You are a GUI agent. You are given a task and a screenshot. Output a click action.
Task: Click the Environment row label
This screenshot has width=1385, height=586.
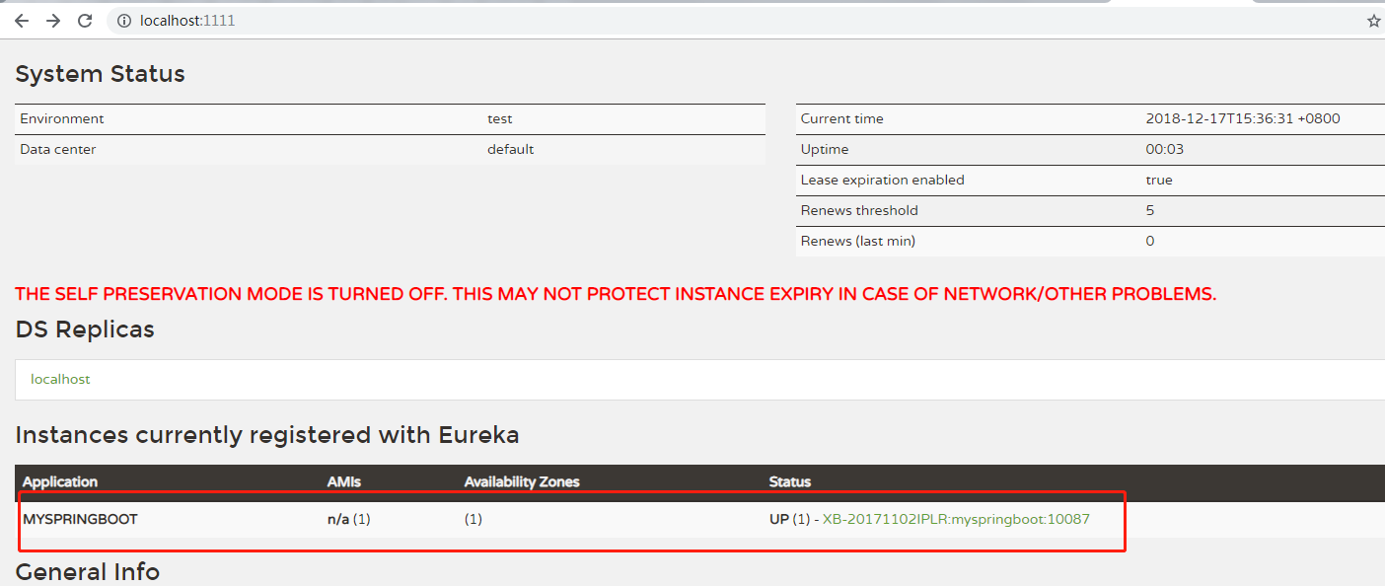pos(61,118)
